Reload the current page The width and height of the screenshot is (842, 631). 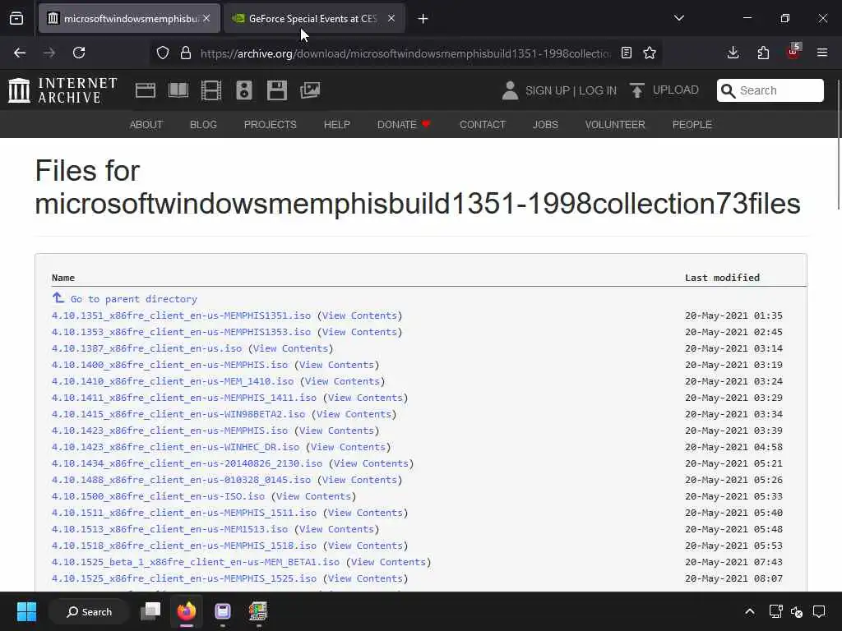pyautogui.click(x=79, y=53)
